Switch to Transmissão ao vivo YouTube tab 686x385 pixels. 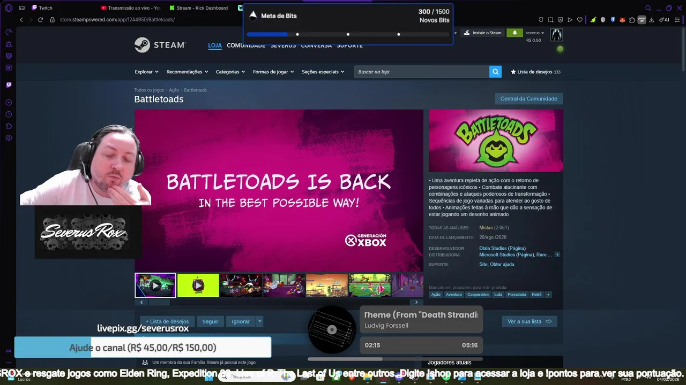click(130, 8)
